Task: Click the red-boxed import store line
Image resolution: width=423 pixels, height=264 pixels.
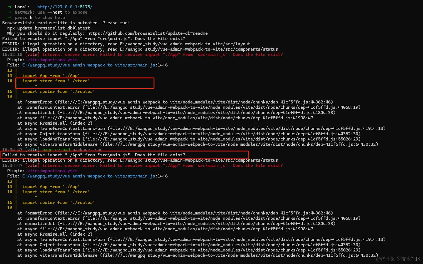Action: (56, 81)
